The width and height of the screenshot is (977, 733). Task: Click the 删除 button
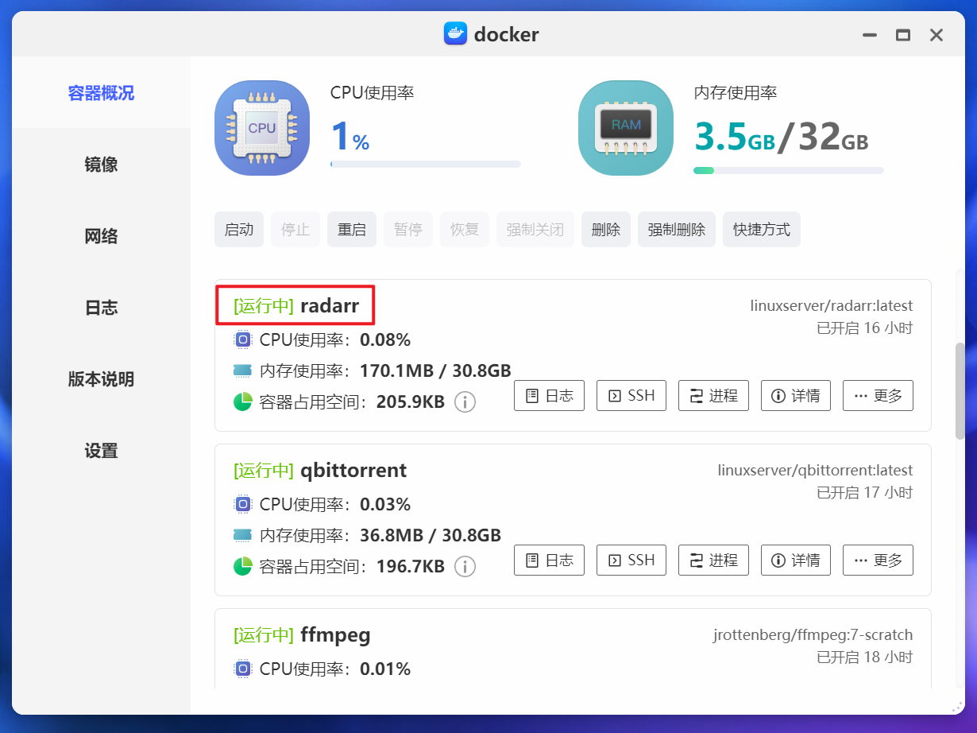[606, 230]
